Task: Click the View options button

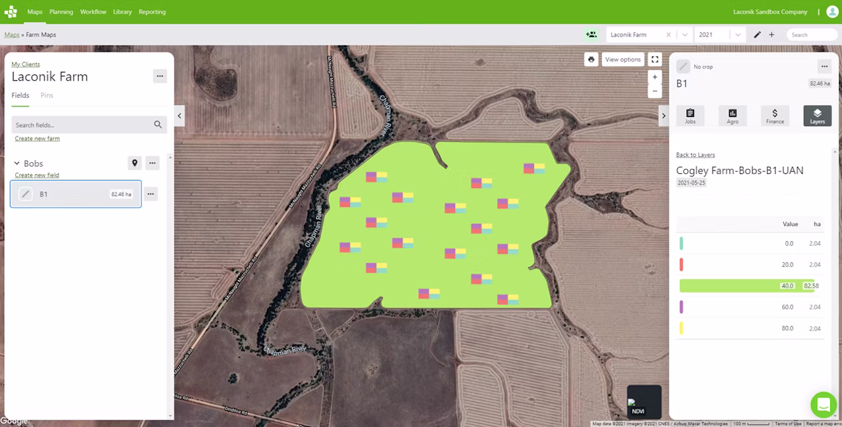Action: click(623, 59)
